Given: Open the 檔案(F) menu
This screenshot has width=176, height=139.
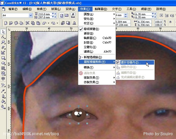Looking at the screenshot, I should coord(13,9).
